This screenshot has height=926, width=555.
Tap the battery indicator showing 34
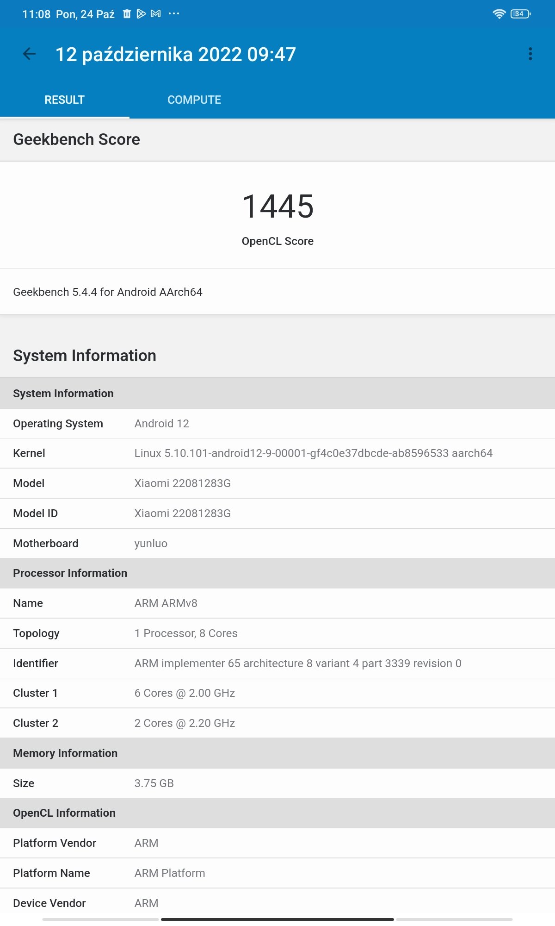[x=520, y=14]
